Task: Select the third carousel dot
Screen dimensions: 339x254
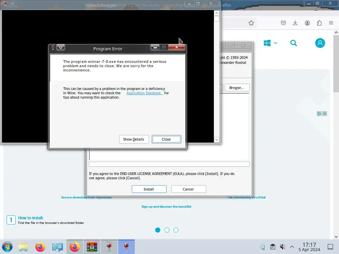Action: 176,230
